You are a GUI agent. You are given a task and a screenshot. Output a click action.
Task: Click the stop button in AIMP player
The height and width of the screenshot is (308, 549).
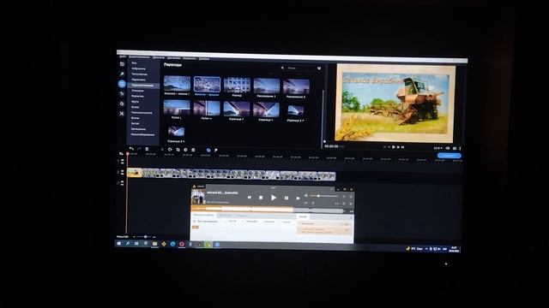click(x=261, y=198)
